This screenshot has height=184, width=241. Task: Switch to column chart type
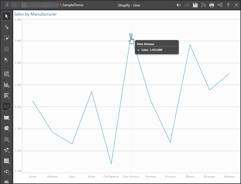(x=6, y=85)
